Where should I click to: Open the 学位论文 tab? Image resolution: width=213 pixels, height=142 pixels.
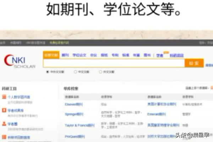[79, 55]
